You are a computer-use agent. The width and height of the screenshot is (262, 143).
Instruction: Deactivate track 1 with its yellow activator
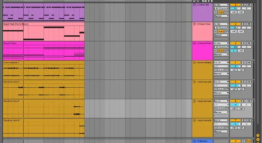235,5
